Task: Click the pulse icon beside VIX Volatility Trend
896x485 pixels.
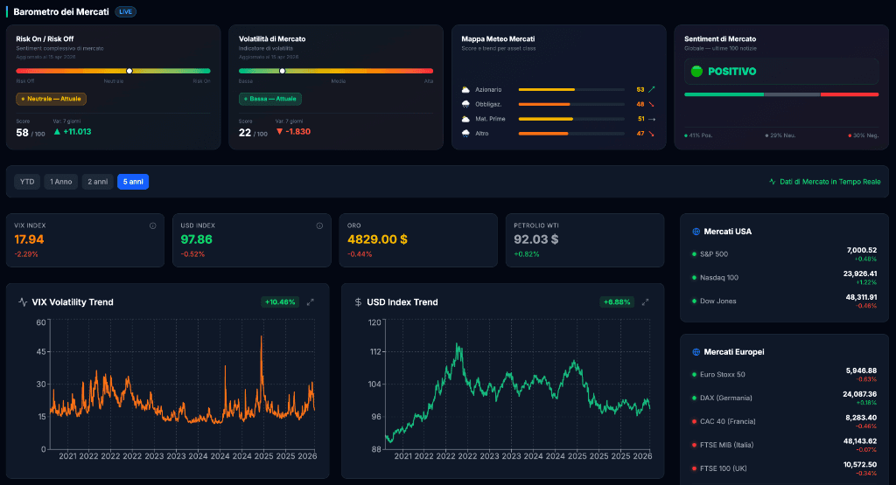Action: (23, 302)
